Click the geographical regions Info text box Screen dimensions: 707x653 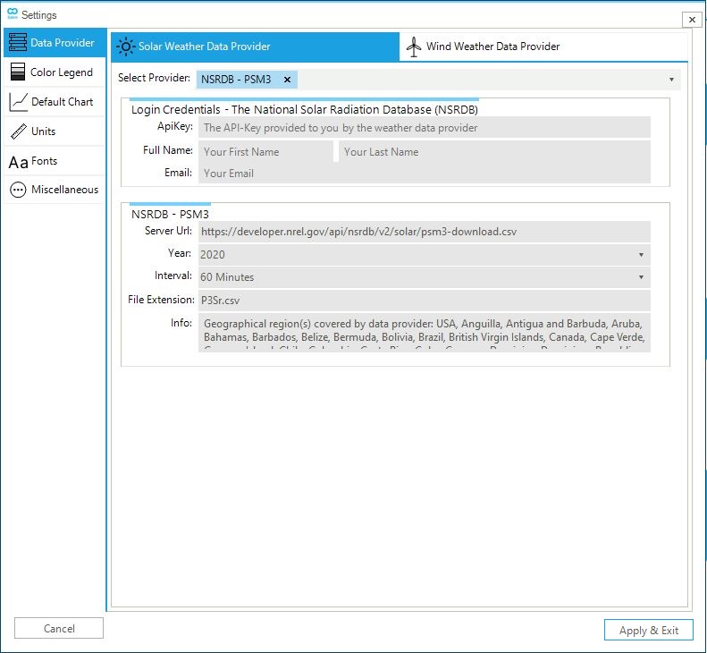425,333
